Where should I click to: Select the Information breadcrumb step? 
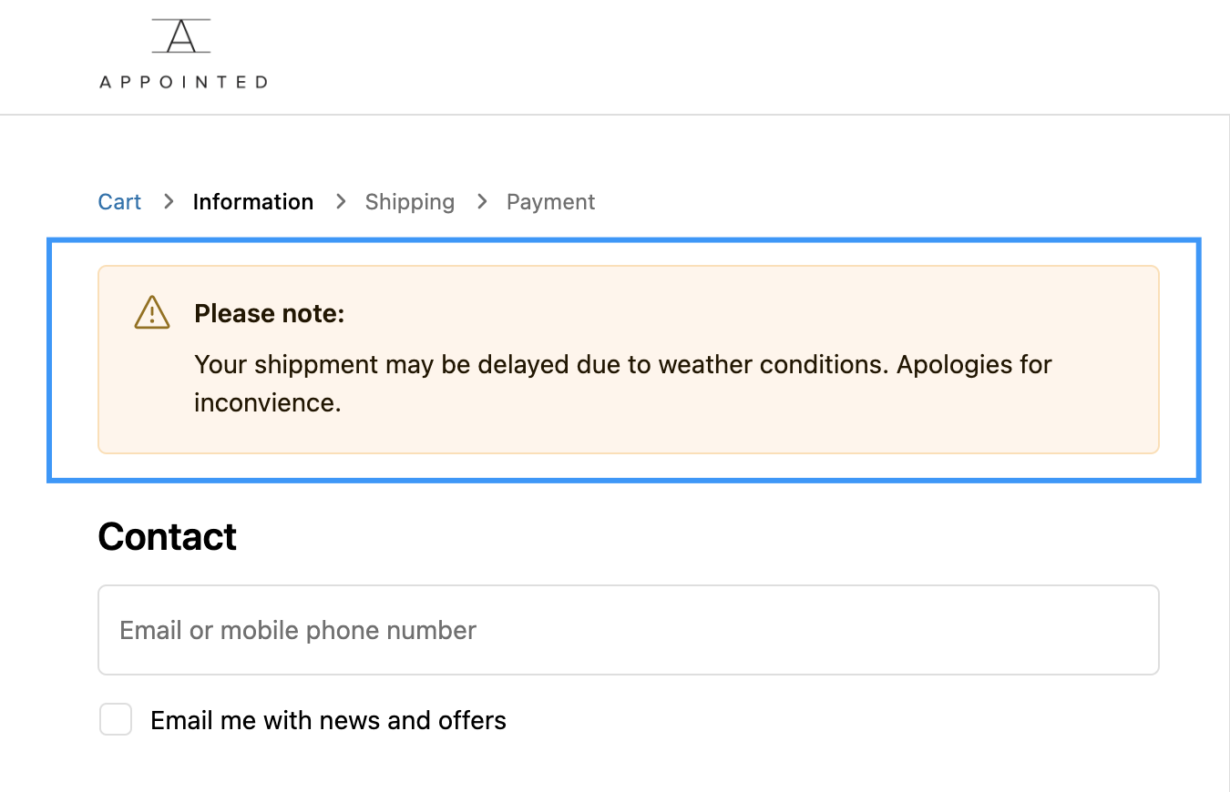pos(252,202)
